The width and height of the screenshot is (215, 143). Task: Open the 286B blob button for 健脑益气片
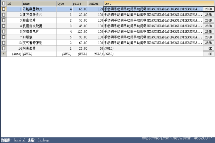coord(209,31)
